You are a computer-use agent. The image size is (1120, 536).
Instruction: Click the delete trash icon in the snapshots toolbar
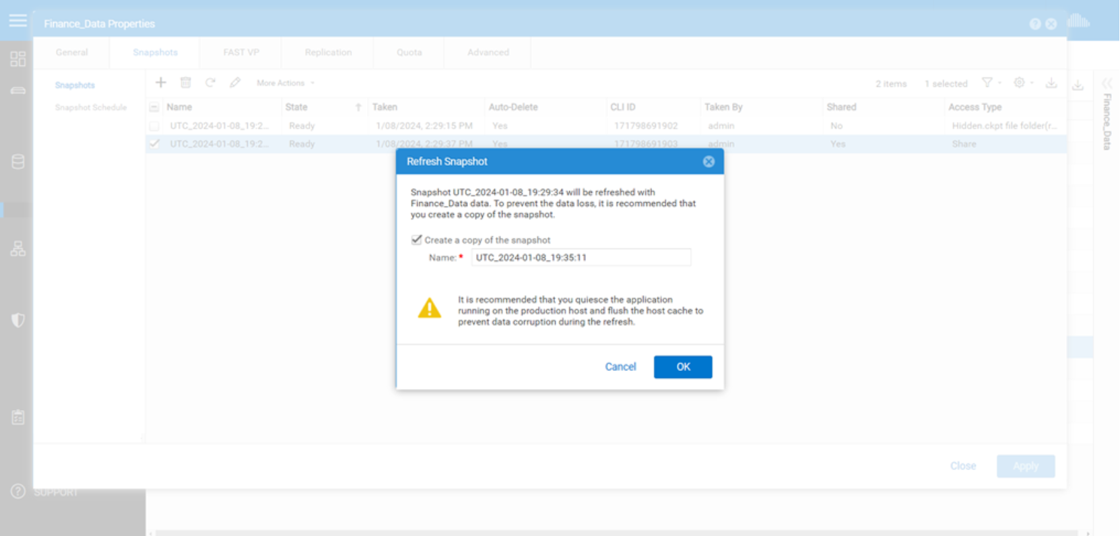(186, 82)
